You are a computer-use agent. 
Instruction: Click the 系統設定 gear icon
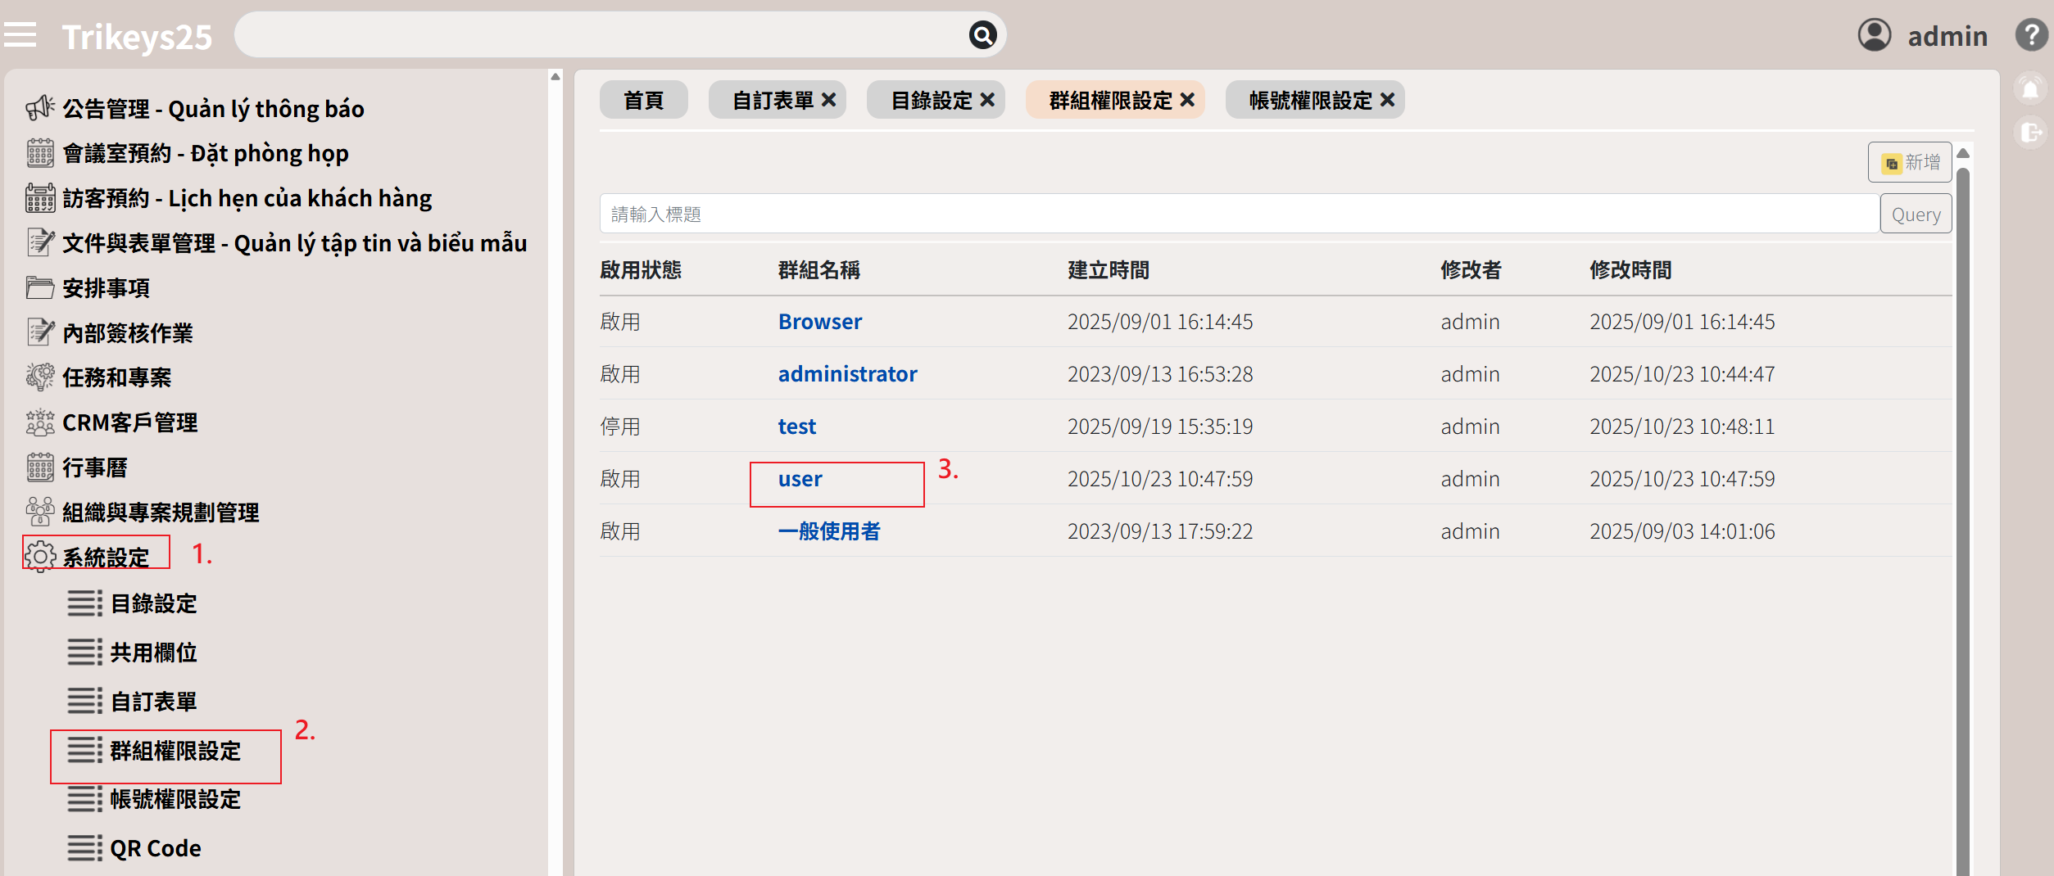39,557
